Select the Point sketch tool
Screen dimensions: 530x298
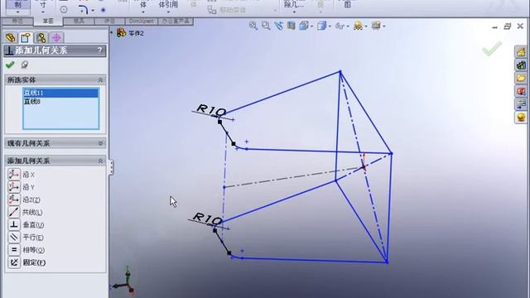(103, 10)
